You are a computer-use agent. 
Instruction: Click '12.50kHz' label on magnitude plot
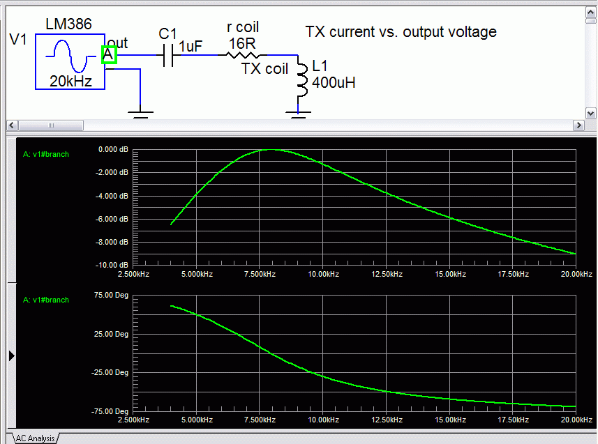click(387, 274)
